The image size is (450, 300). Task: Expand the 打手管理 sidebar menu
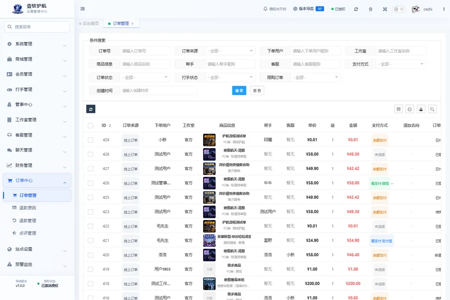37,89
